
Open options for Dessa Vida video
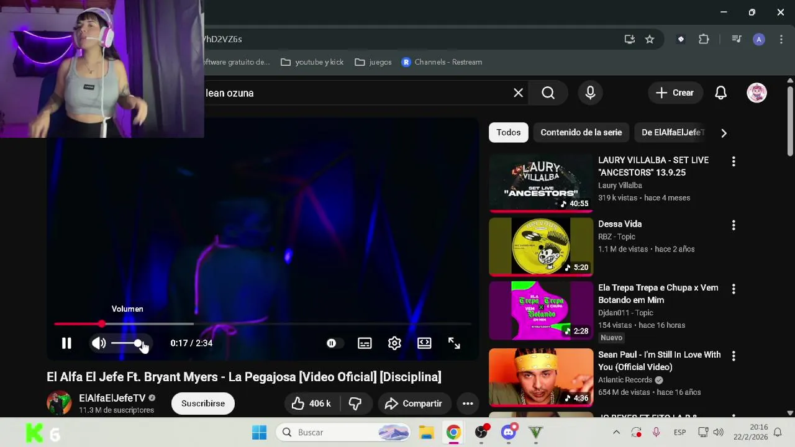pyautogui.click(x=734, y=225)
